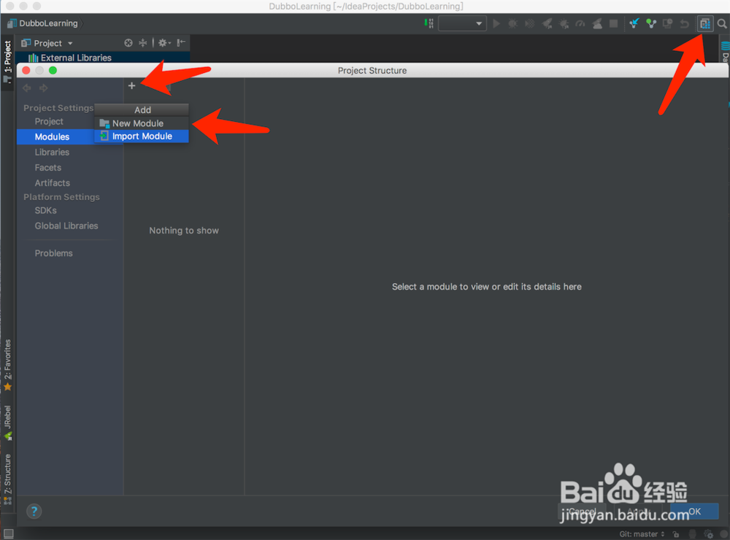
Task: Open the Project panel gear settings menu
Action: [164, 43]
